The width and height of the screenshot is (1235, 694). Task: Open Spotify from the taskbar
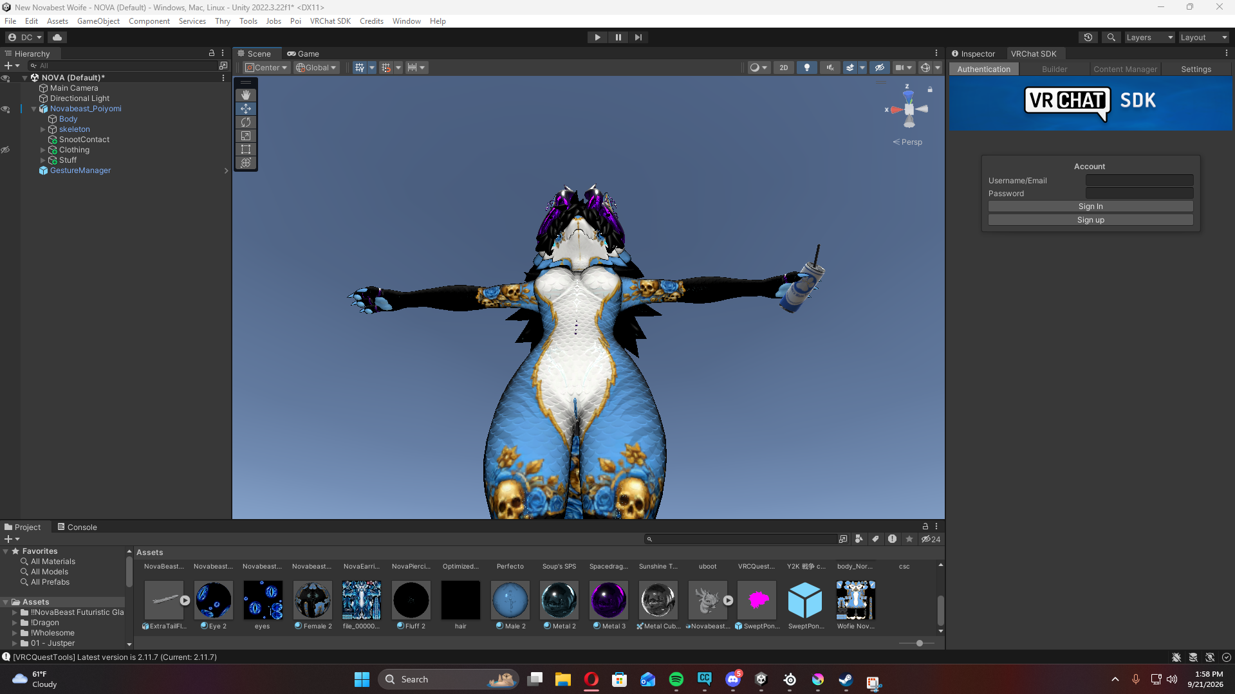(x=676, y=680)
